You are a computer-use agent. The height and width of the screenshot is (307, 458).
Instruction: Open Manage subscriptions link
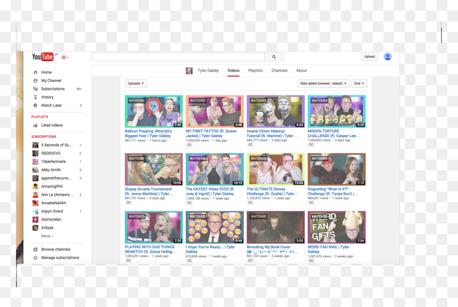[60, 258]
